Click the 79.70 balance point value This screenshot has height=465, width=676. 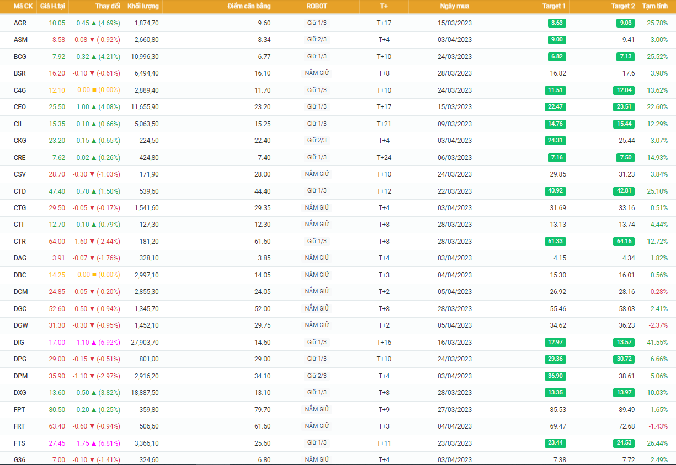click(x=263, y=410)
